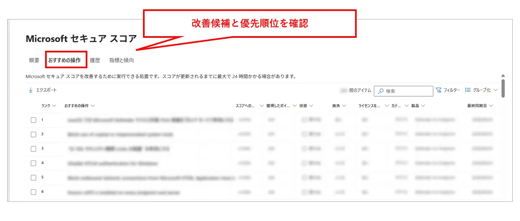Open the 履歴 tab
The height and width of the screenshot is (221, 520).
[x=95, y=60]
